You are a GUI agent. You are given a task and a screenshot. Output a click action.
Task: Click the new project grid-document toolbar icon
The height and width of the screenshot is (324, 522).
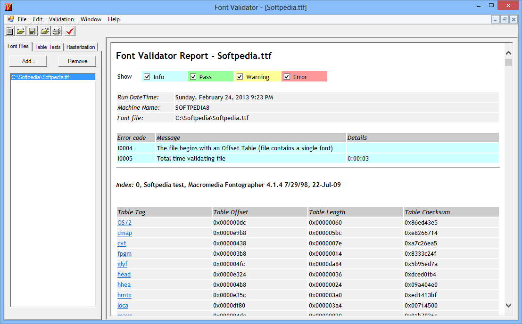click(x=9, y=31)
